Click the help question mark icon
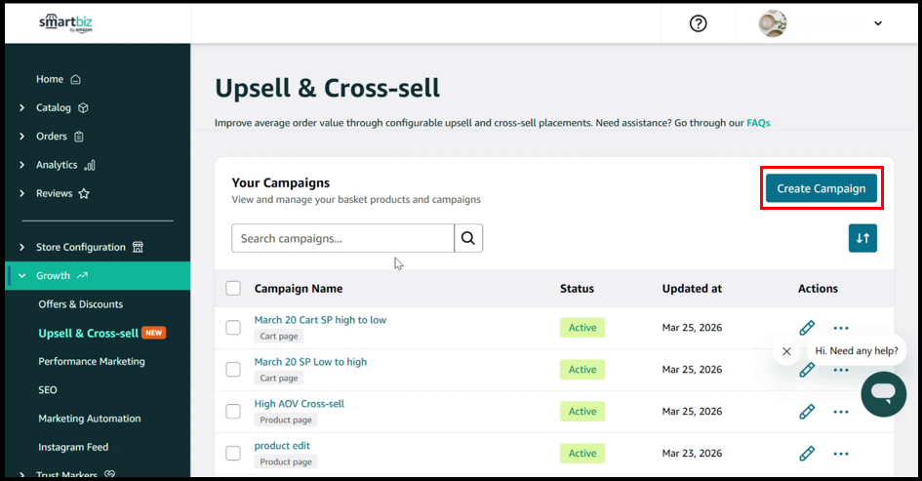 pos(698,23)
